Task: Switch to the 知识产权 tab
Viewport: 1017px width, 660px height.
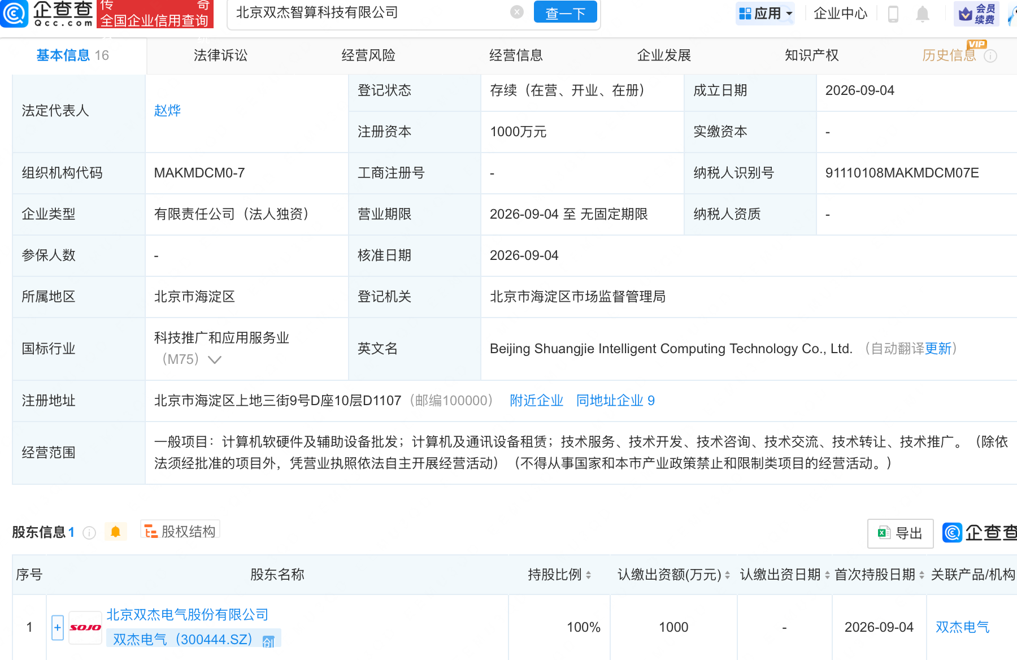Action: pyautogui.click(x=811, y=55)
